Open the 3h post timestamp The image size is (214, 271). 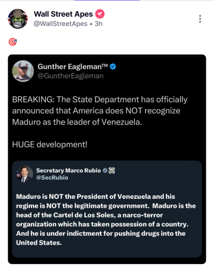[99, 24]
